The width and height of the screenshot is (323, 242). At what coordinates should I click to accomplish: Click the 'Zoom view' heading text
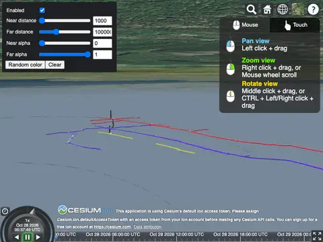pyautogui.click(x=258, y=61)
